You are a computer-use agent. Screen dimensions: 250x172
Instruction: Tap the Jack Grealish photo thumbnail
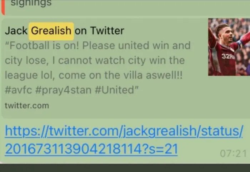(x=229, y=47)
